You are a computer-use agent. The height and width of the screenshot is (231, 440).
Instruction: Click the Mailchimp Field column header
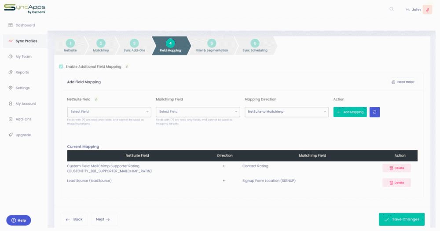[x=312, y=155]
